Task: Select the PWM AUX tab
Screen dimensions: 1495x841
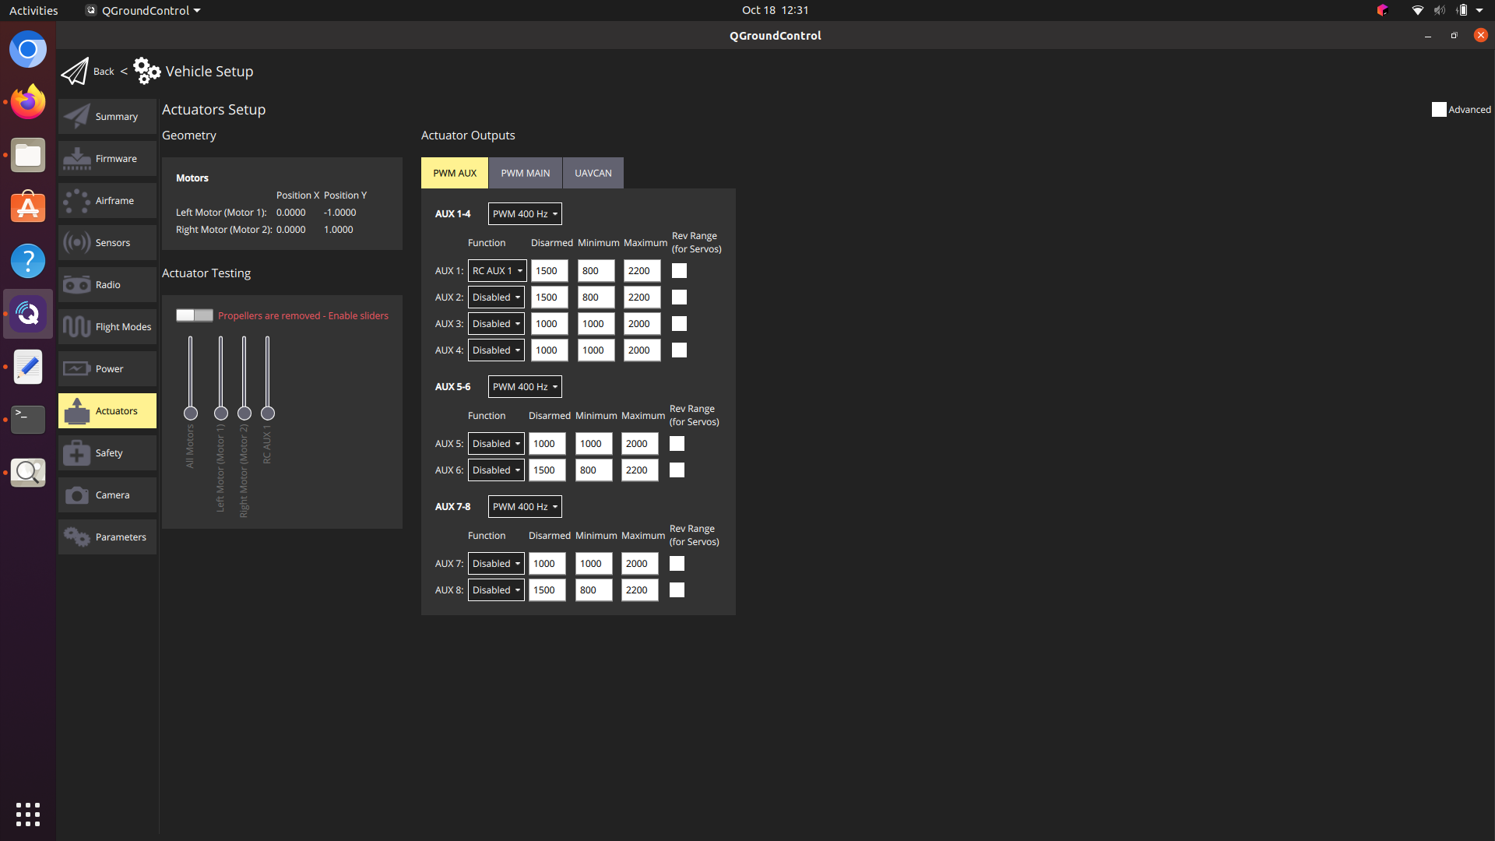Action: 455,173
